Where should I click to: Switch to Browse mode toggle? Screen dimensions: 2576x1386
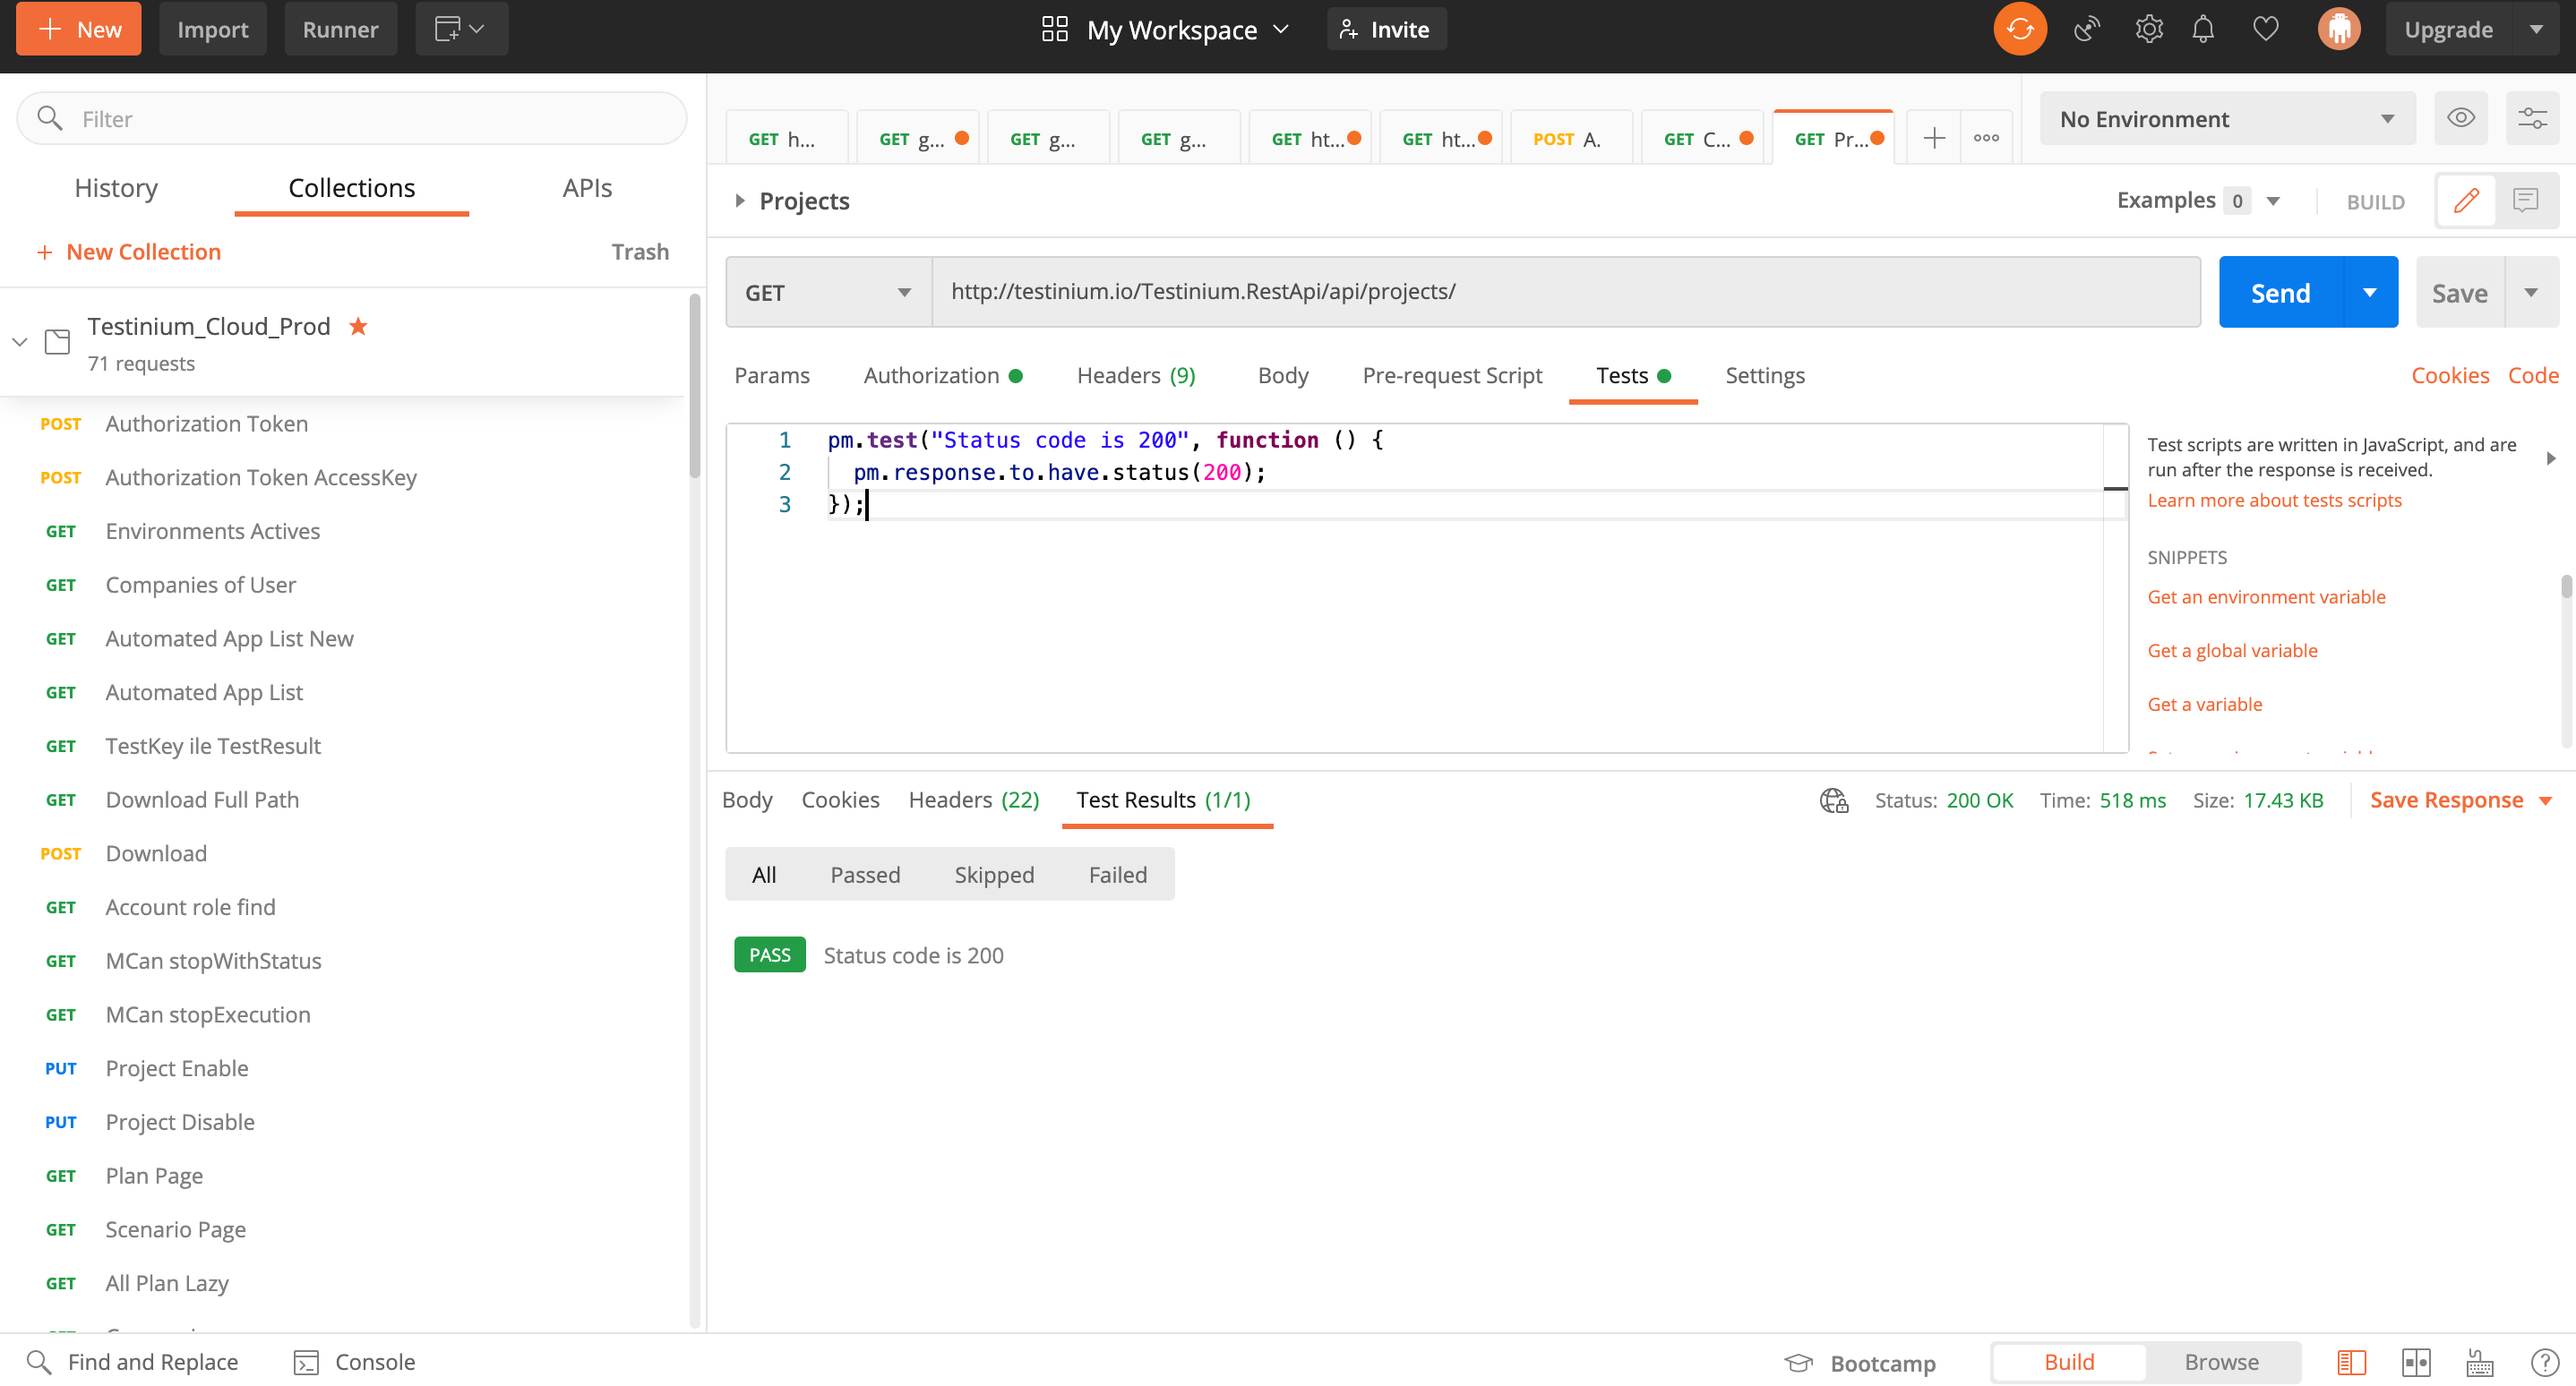pyautogui.click(x=2221, y=1362)
